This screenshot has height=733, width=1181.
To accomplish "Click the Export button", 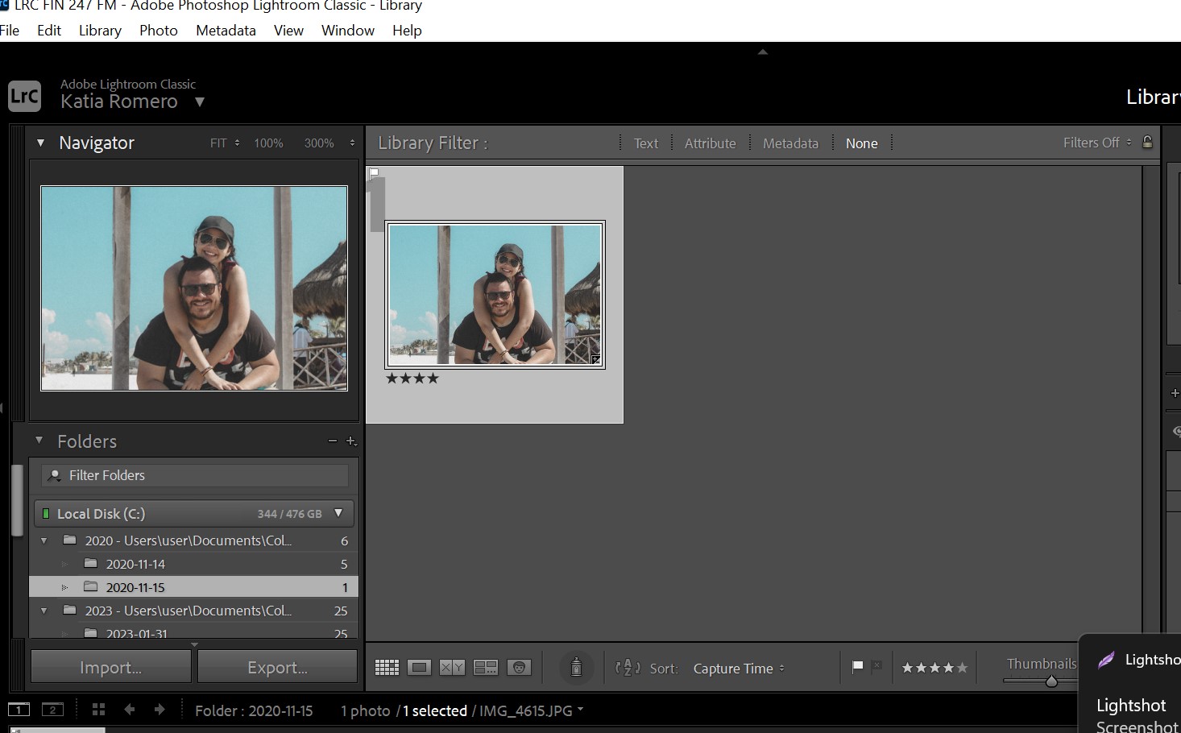I will [x=277, y=668].
